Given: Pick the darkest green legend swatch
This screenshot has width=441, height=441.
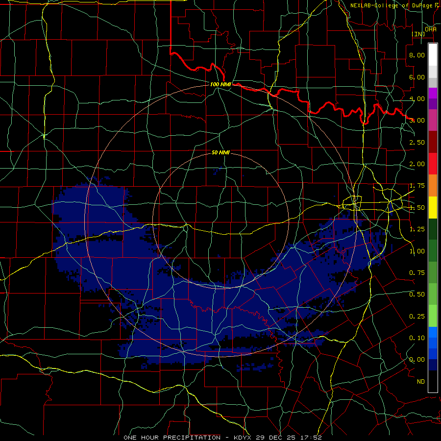Looking at the screenshot, I should pyautogui.click(x=433, y=229).
